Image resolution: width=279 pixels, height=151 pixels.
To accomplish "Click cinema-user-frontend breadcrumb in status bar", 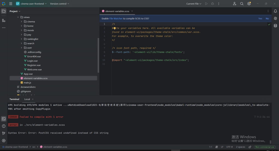I will pyautogui.click(x=15, y=147).
